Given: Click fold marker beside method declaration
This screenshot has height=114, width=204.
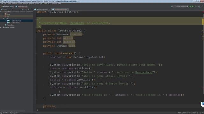Looking at the screenshot, I should 35,54.
